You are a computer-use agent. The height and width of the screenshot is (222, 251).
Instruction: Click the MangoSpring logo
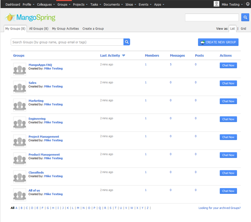pos(30,17)
